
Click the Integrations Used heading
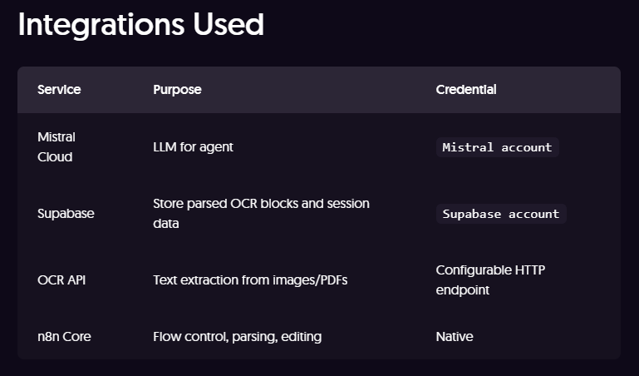click(140, 25)
